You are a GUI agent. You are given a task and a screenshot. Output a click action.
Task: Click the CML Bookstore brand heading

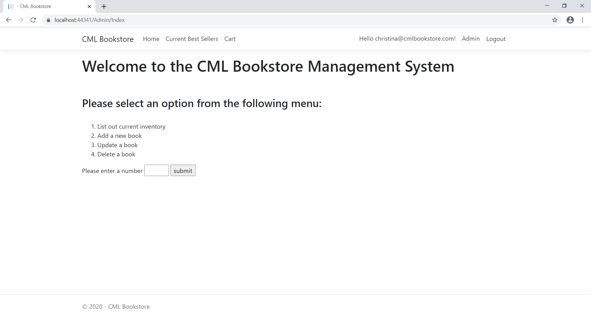(107, 39)
